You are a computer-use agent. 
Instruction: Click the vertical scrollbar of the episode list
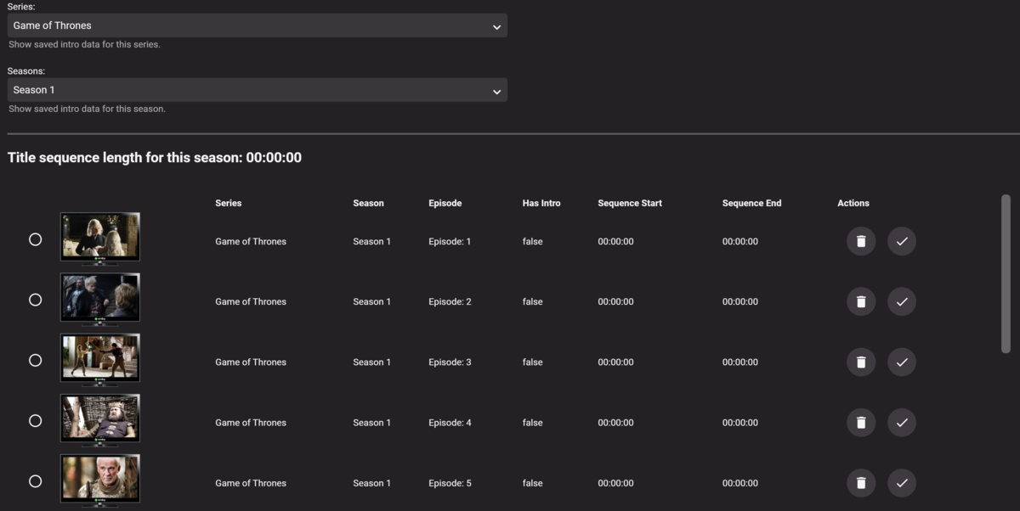tap(1006, 272)
